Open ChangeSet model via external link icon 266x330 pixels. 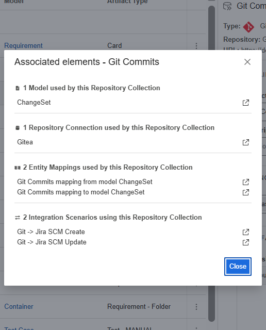tap(246, 103)
